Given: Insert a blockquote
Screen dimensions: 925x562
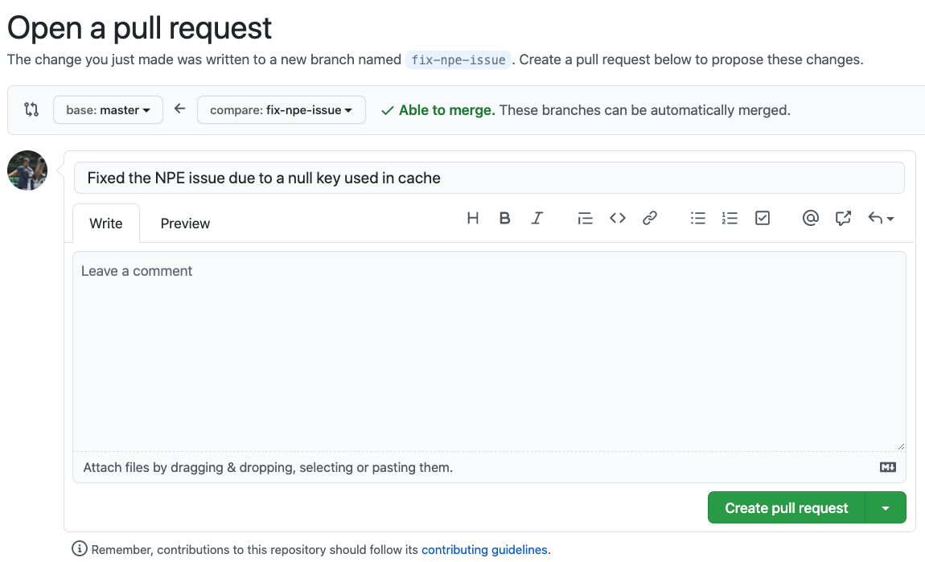Looking at the screenshot, I should (x=585, y=217).
